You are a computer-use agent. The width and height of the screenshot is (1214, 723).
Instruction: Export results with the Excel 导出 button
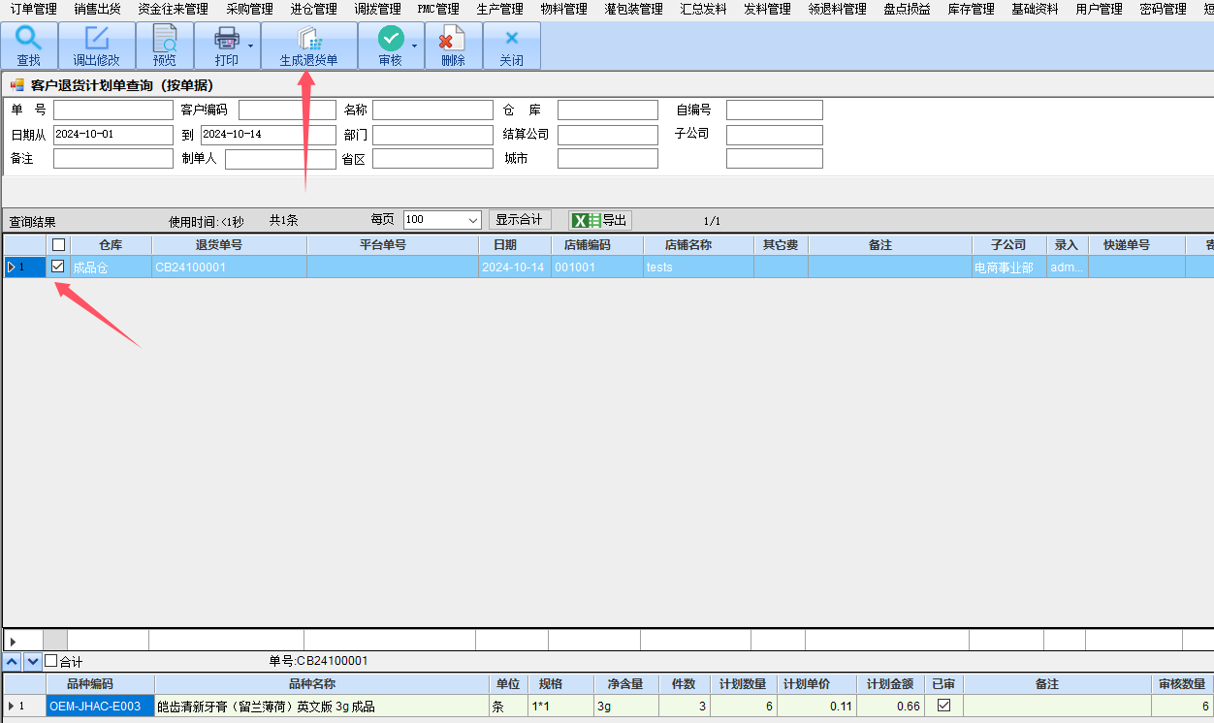600,220
